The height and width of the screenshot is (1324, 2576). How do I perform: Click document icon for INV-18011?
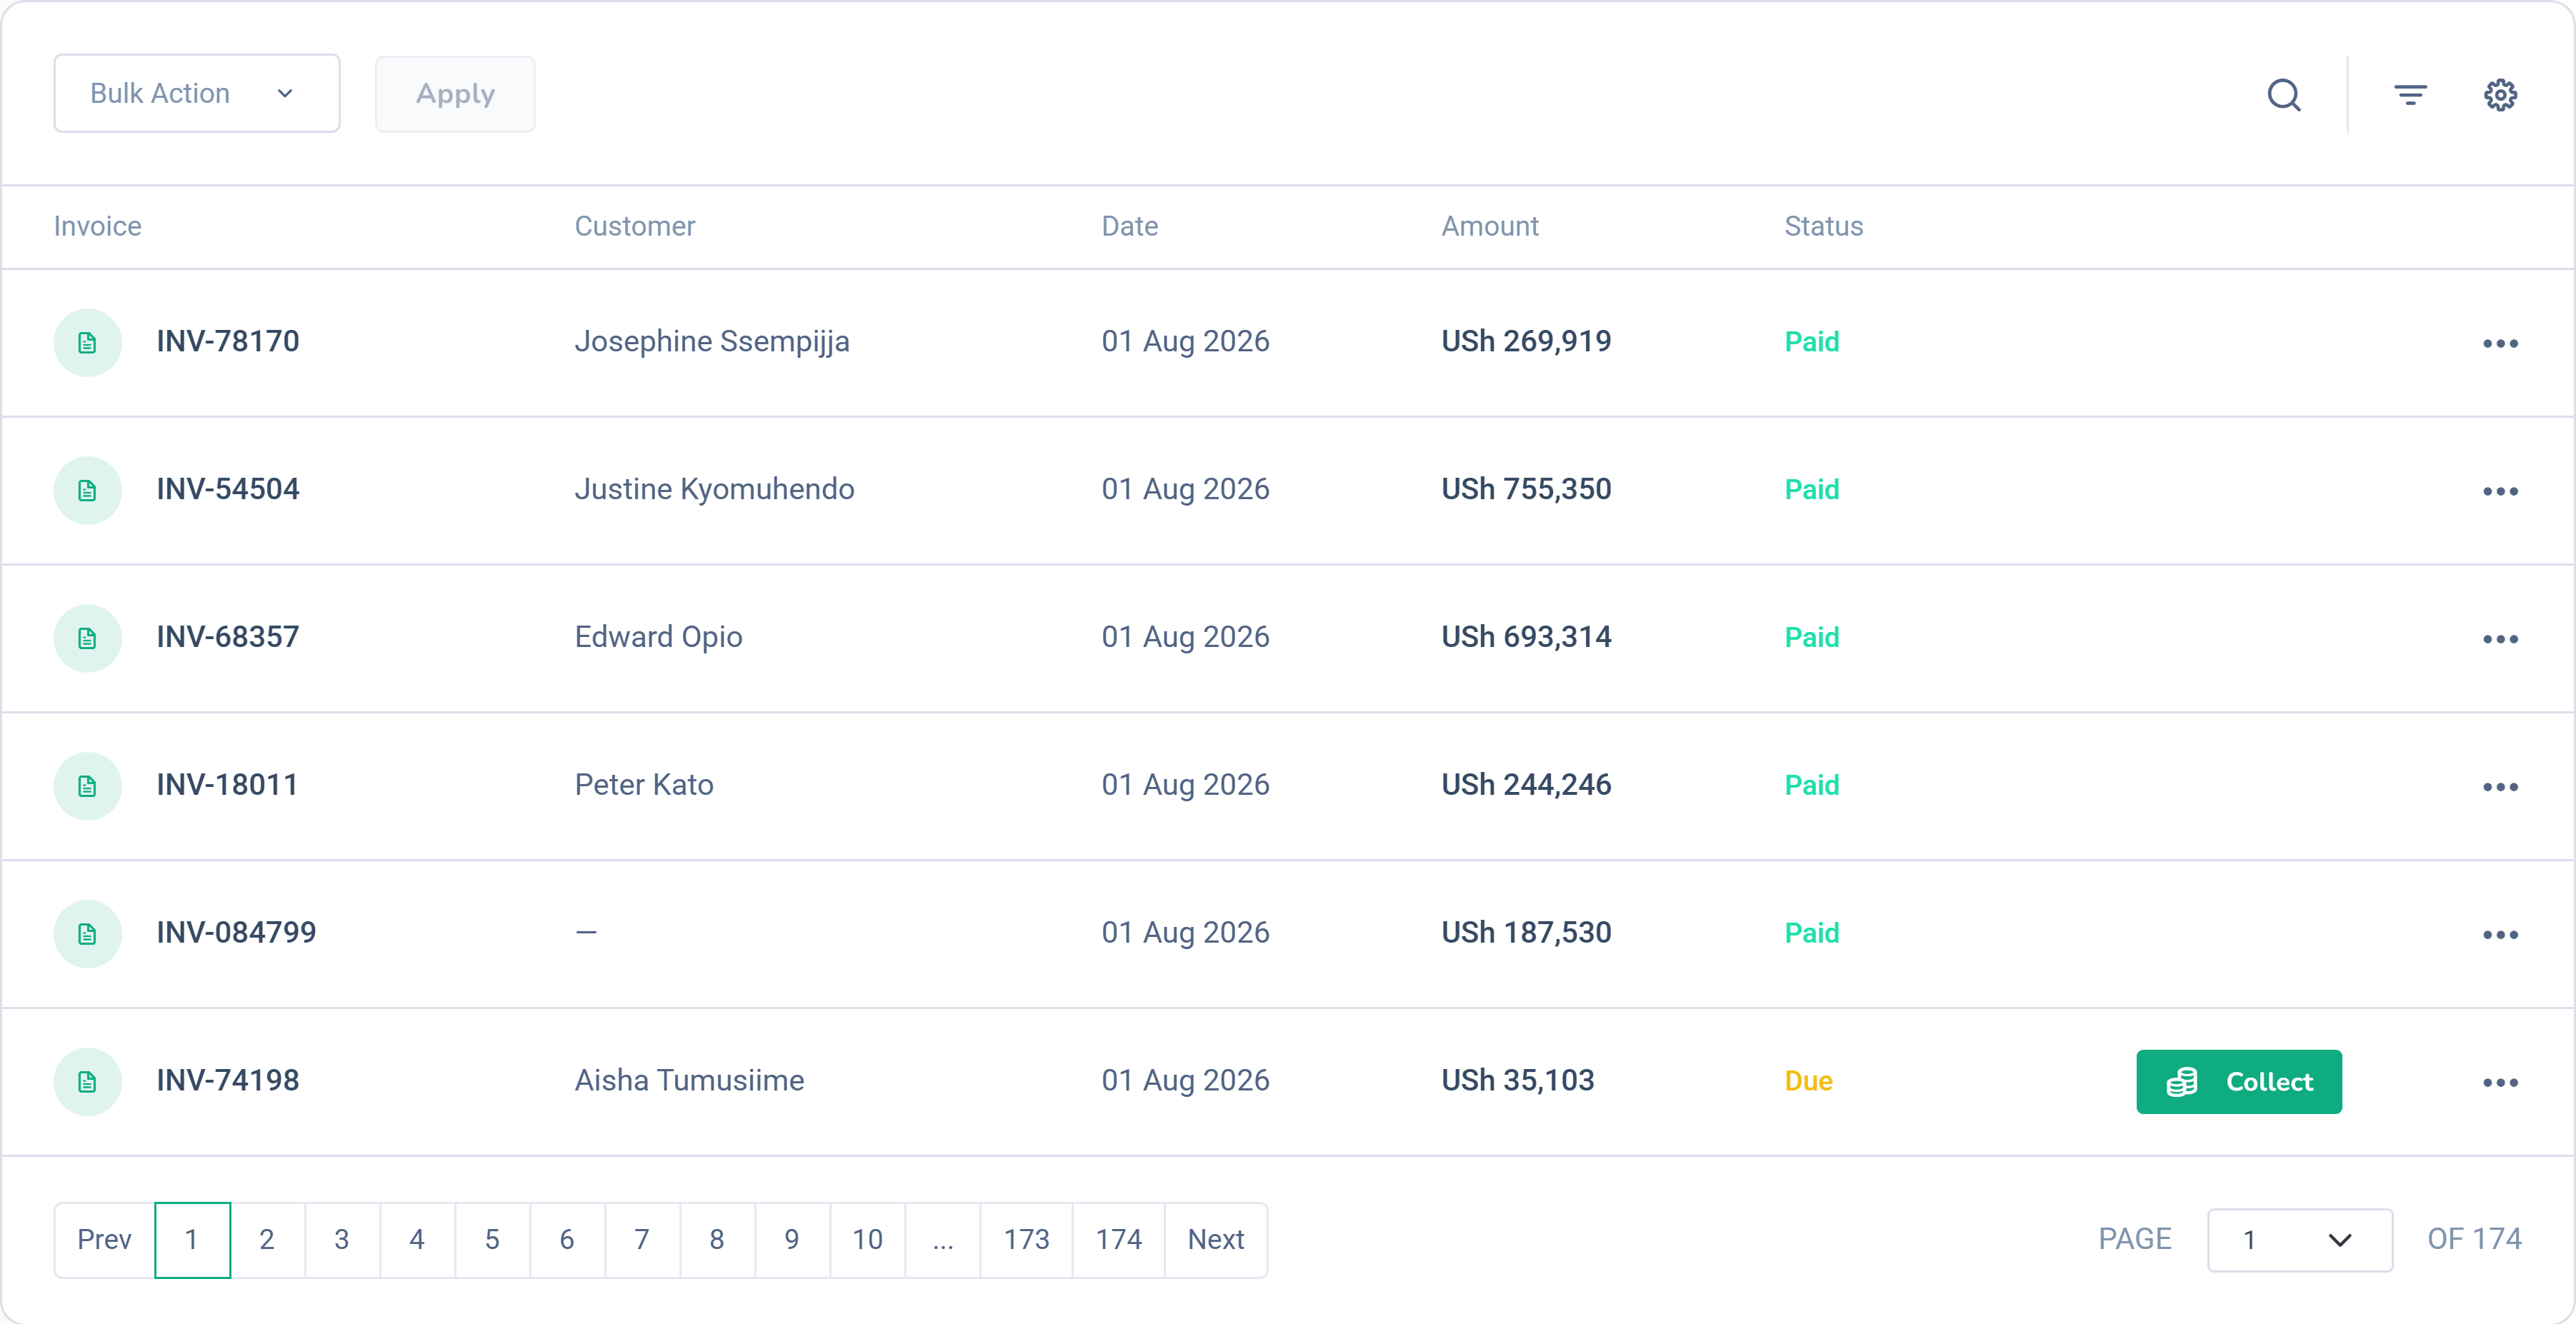[88, 786]
